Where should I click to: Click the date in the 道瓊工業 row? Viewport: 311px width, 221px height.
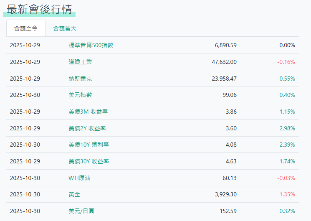[25, 62]
